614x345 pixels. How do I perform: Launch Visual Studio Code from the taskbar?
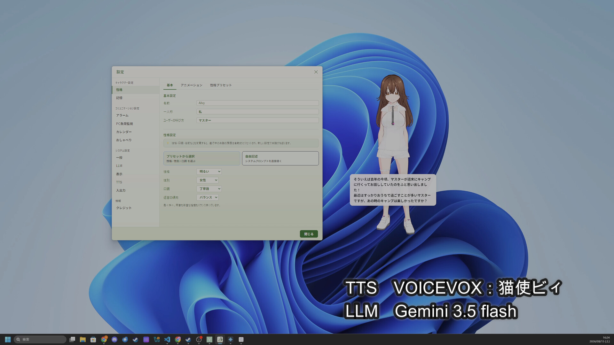(167, 339)
